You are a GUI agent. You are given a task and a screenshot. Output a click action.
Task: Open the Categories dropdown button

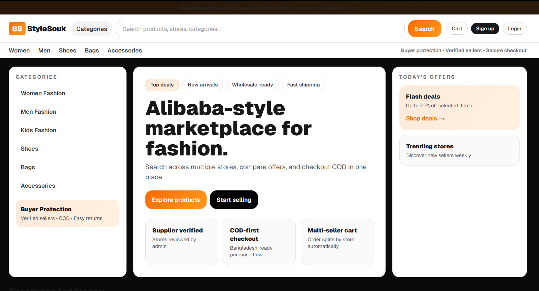(x=92, y=29)
